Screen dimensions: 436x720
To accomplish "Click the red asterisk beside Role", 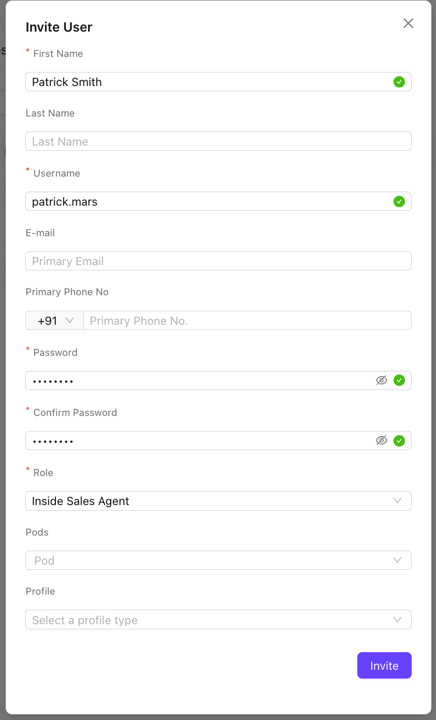I will [x=27, y=469].
